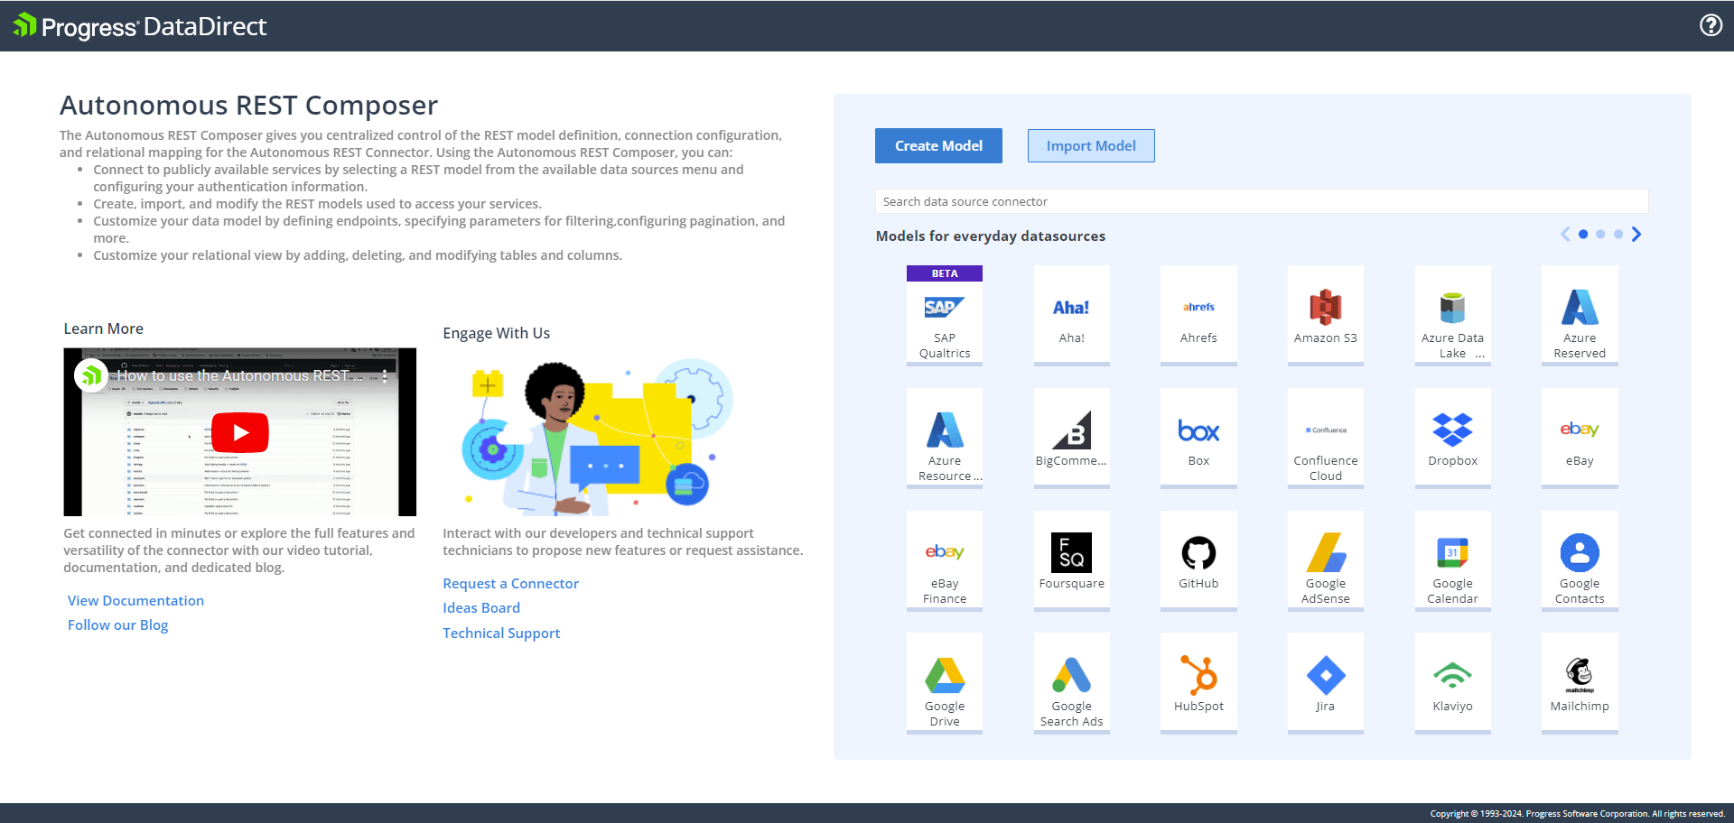Play the Autonomous REST tutorial video
This screenshot has width=1734, height=823.
[x=239, y=432]
